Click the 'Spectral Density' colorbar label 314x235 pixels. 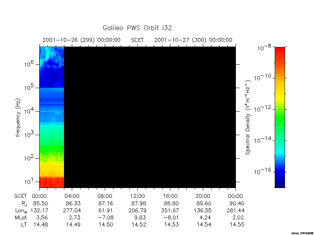pos(248,117)
